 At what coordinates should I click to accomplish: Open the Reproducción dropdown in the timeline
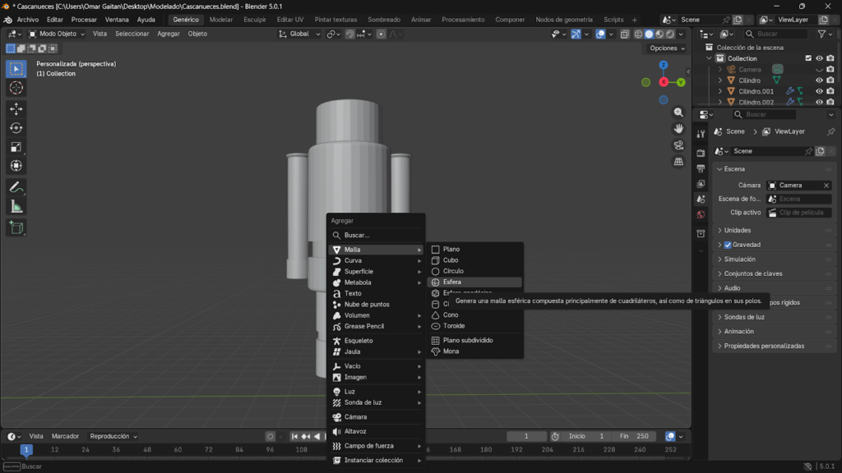[113, 436]
